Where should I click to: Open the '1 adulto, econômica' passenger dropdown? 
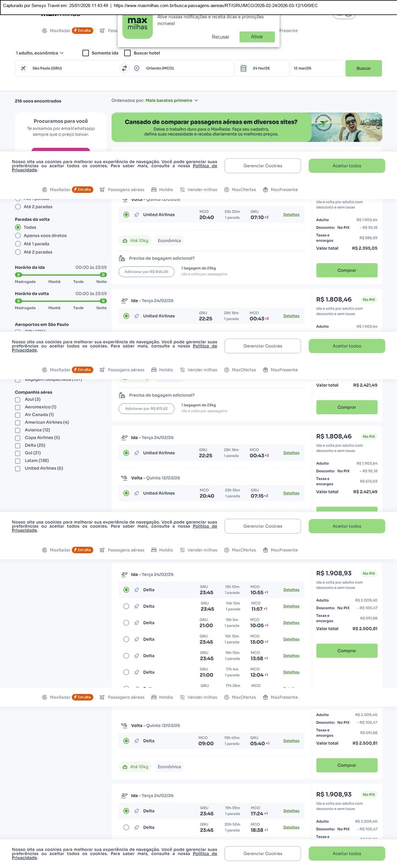40,53
